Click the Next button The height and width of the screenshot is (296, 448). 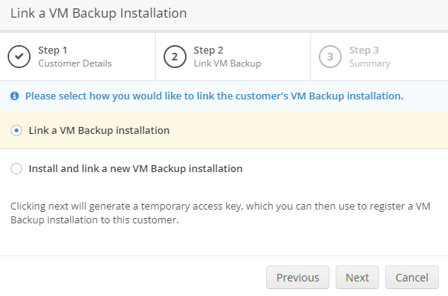click(x=357, y=278)
